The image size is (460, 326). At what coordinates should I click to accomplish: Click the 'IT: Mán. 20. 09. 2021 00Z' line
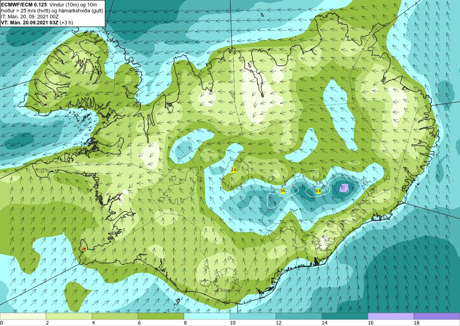(x=29, y=17)
